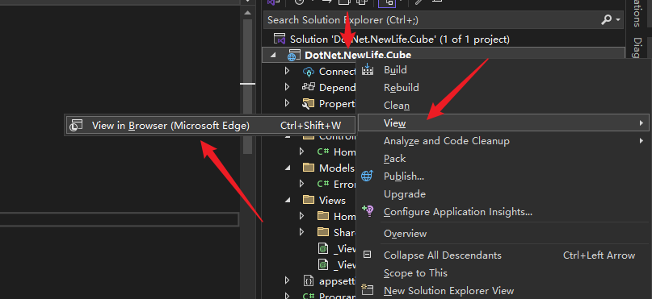Click the editor vertical scrollbar thumb
The image size is (652, 299).
pos(248,87)
